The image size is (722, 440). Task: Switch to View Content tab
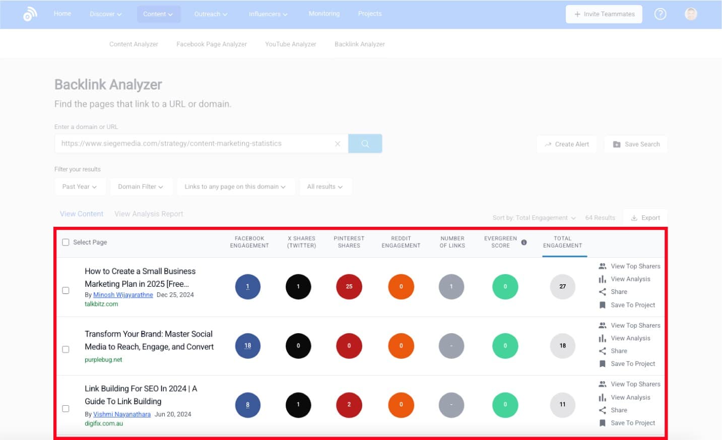(x=82, y=214)
